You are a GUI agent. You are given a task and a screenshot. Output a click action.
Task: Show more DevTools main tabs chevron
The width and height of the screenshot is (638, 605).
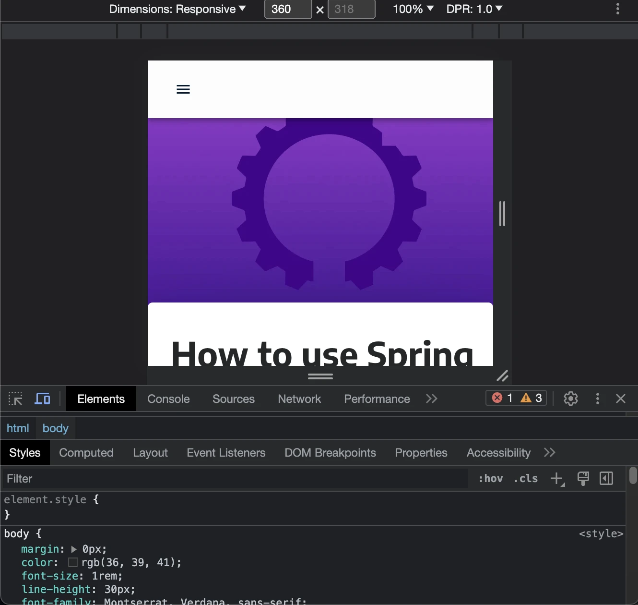(x=432, y=399)
